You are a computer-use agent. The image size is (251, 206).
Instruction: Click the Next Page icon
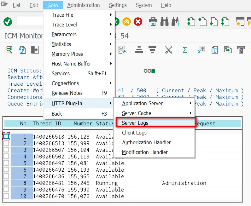point(214,22)
